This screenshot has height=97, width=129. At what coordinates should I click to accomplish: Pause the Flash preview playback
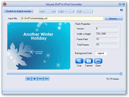point(28,79)
